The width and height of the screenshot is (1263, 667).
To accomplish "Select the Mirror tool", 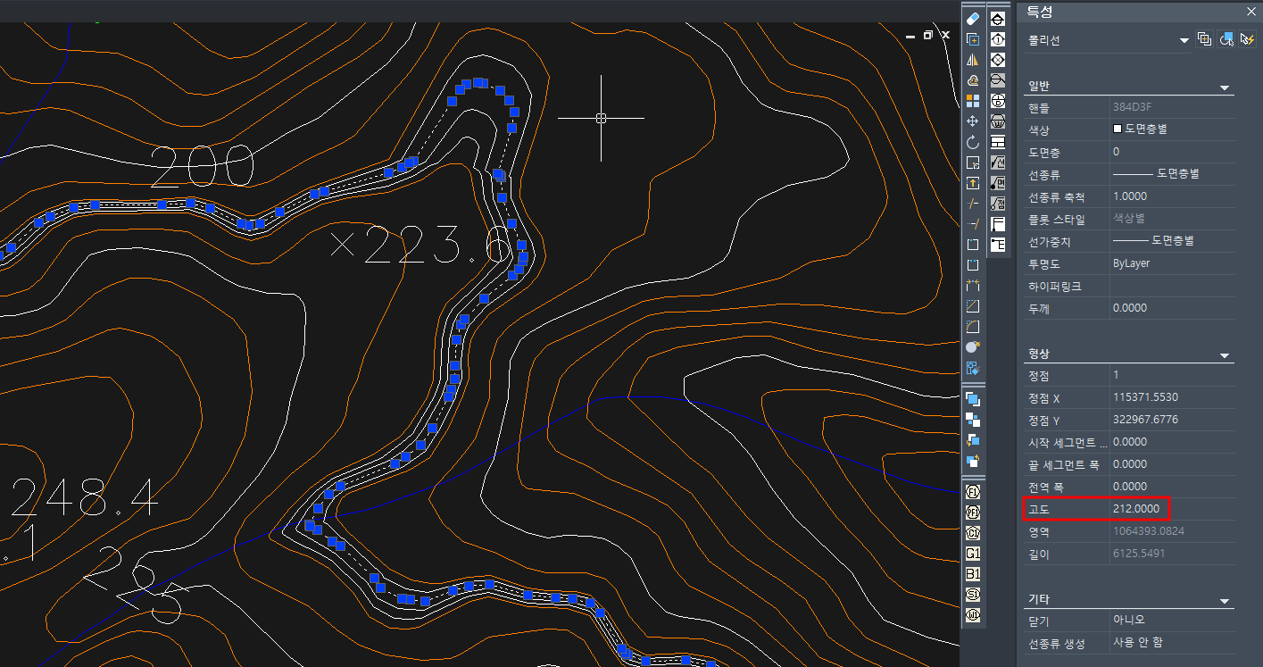I will click(973, 60).
